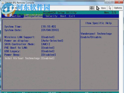
Task: Click the Item Specific Help heading
Action: click(99, 23)
